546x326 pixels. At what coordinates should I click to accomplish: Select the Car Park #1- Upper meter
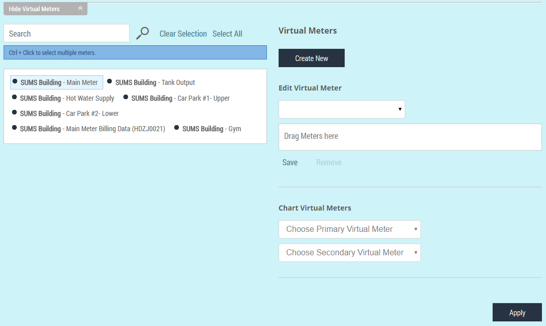coord(180,98)
